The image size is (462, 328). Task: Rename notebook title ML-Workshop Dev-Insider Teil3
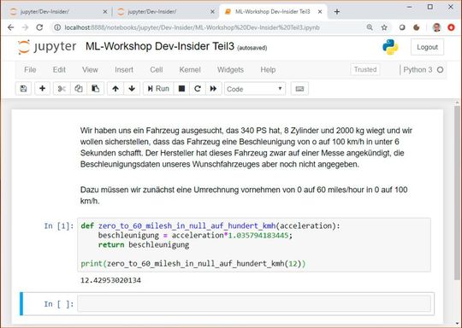pos(160,46)
